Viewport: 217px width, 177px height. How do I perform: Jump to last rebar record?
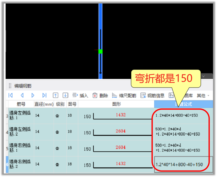(44, 95)
